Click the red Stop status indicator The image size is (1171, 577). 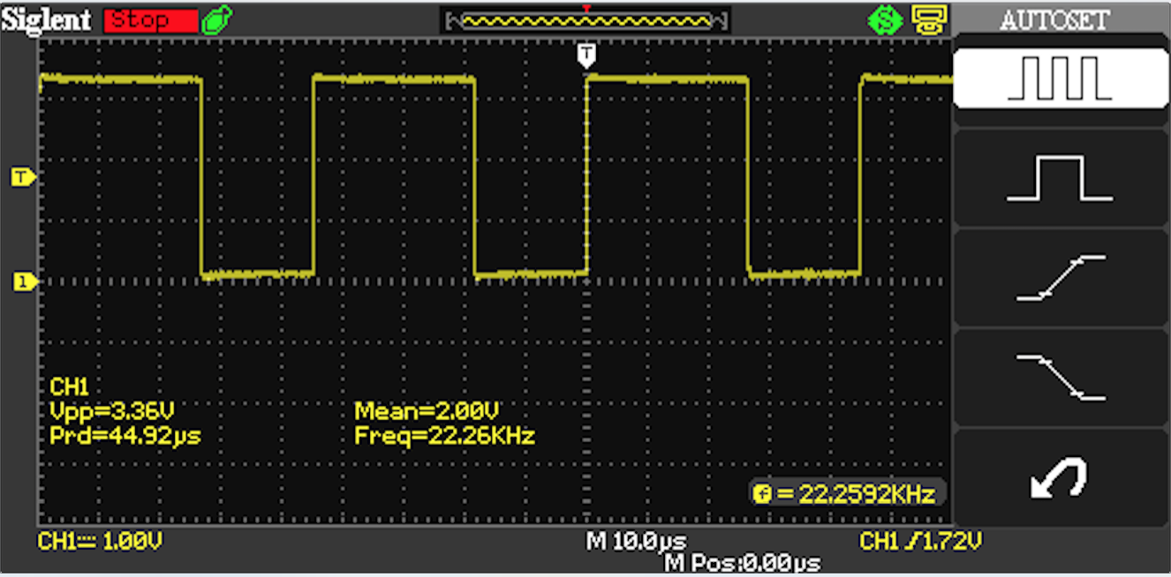click(150, 20)
